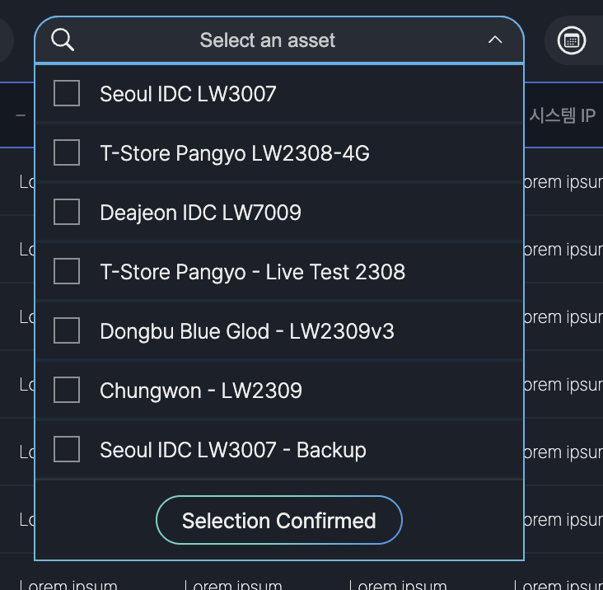This screenshot has height=590, width=603.
Task: Click the magnifier search icon
Action: pyautogui.click(x=63, y=40)
